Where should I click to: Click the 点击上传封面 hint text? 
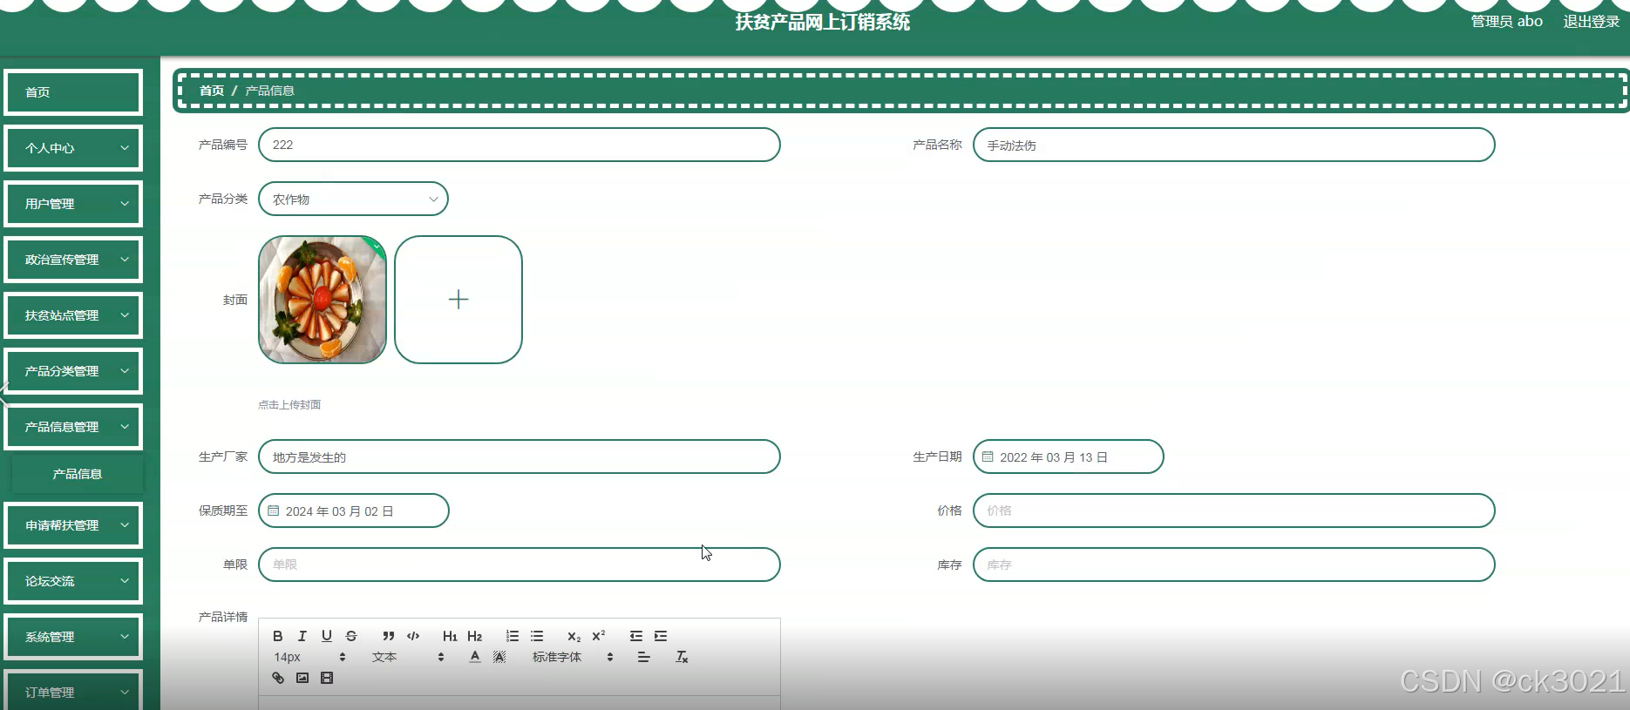[289, 404]
